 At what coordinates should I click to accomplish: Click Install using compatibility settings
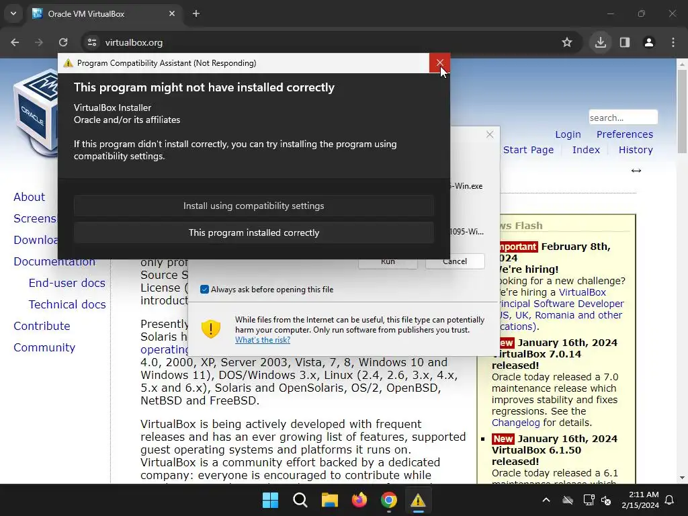point(253,206)
